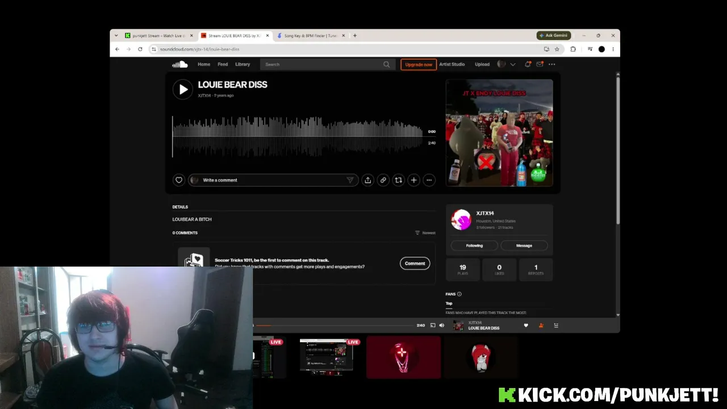The image size is (727, 409).
Task: Open the red cross chain stream thumbnail
Action: pos(403,357)
